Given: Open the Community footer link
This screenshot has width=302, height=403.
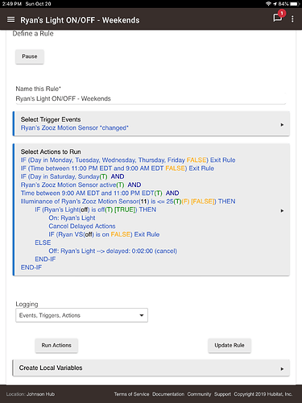Looking at the screenshot, I should [199, 394].
